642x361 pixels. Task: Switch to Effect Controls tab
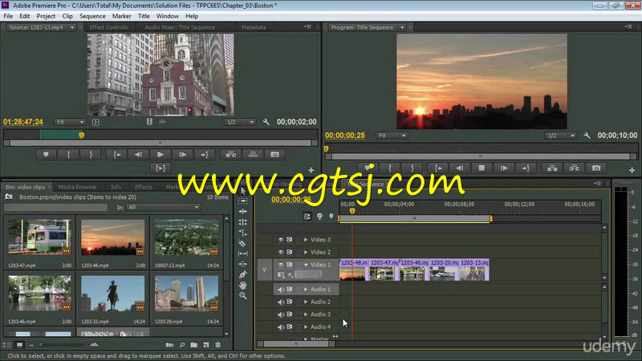pyautogui.click(x=108, y=27)
